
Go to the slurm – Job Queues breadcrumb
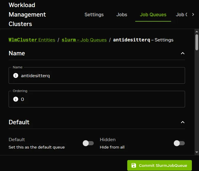coord(84,40)
